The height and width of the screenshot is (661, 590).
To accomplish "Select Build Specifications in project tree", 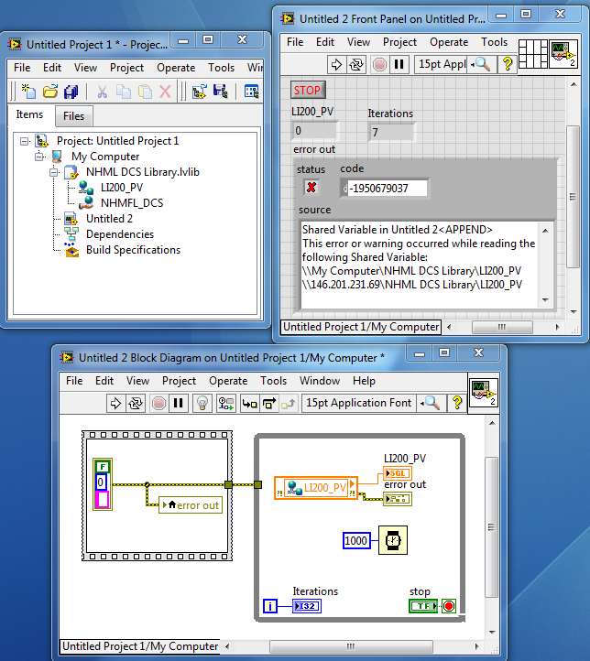I will click(x=133, y=250).
